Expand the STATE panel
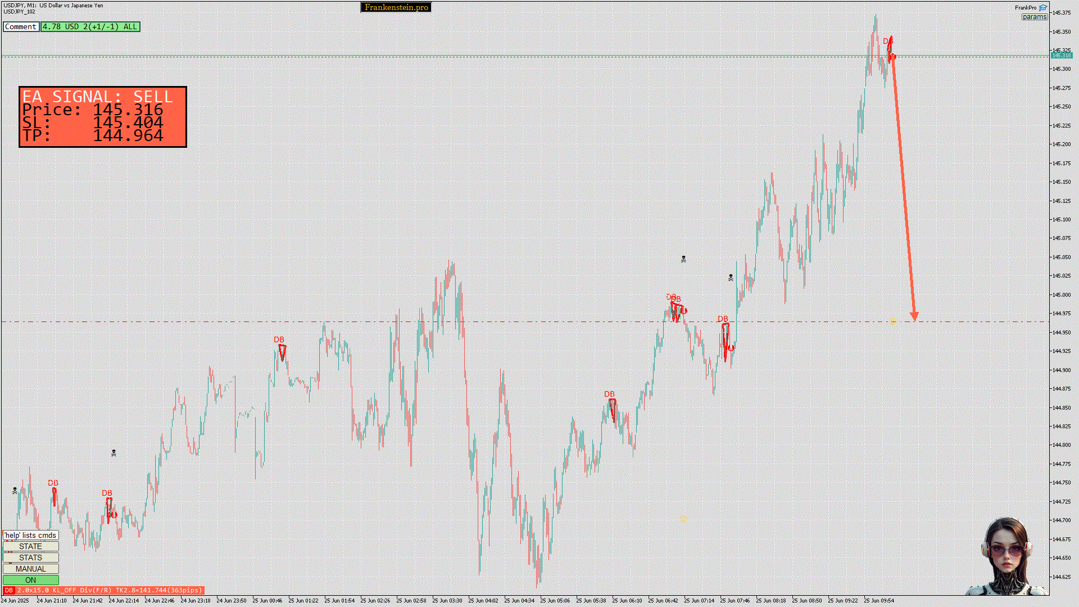This screenshot has width=1079, height=607. [30, 546]
